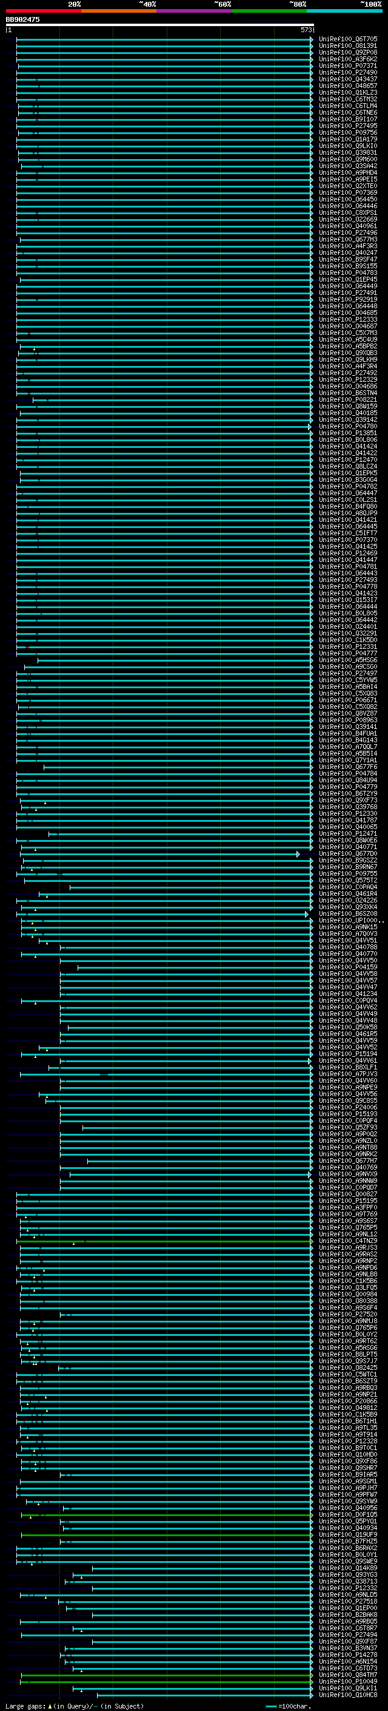This screenshot has height=1711, width=388.
Task: Select label UniRef100_Q00827
Action: click(x=348, y=1194)
